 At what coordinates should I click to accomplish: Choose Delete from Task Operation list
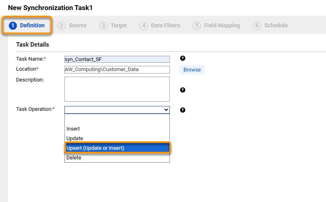pos(117,157)
